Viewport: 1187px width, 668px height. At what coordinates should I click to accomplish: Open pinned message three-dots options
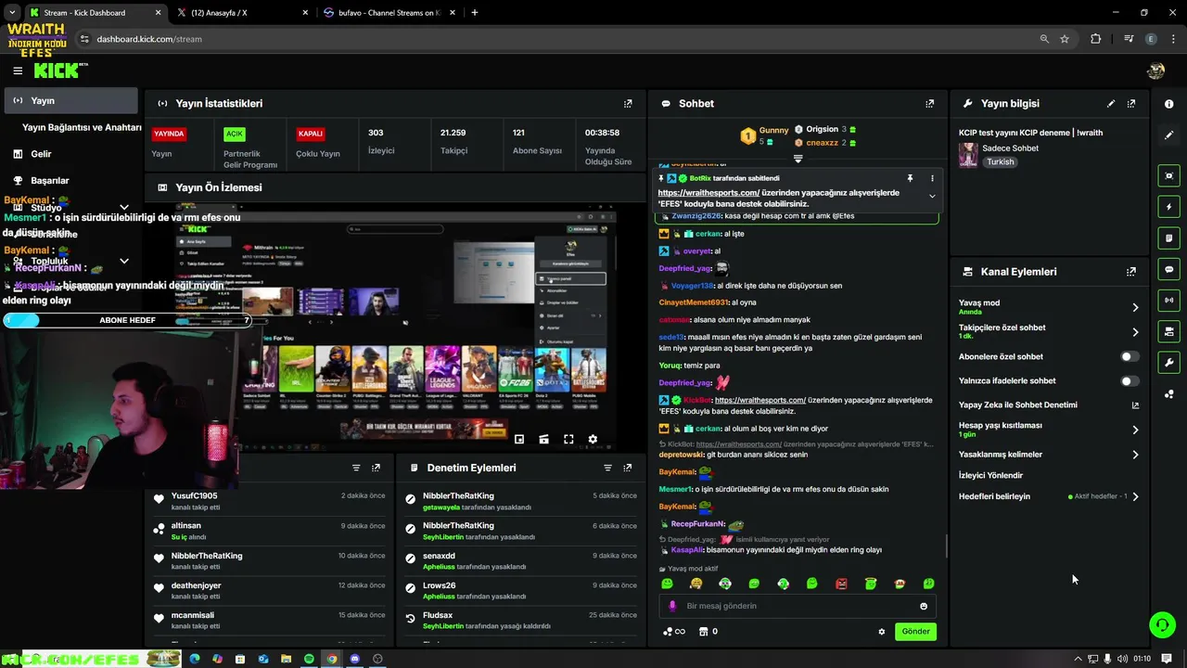coord(932,178)
